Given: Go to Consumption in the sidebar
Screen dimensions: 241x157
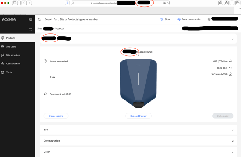Looking at the screenshot, I should 13,64.
